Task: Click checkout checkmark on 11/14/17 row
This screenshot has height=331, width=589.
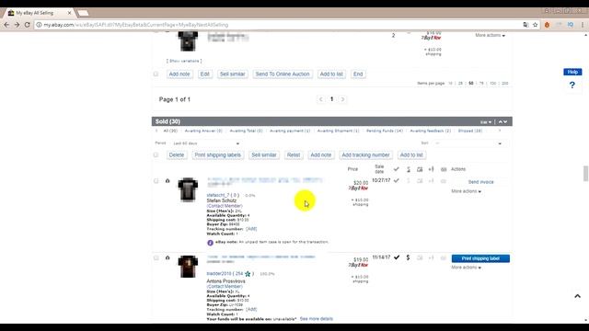Action: [397, 257]
